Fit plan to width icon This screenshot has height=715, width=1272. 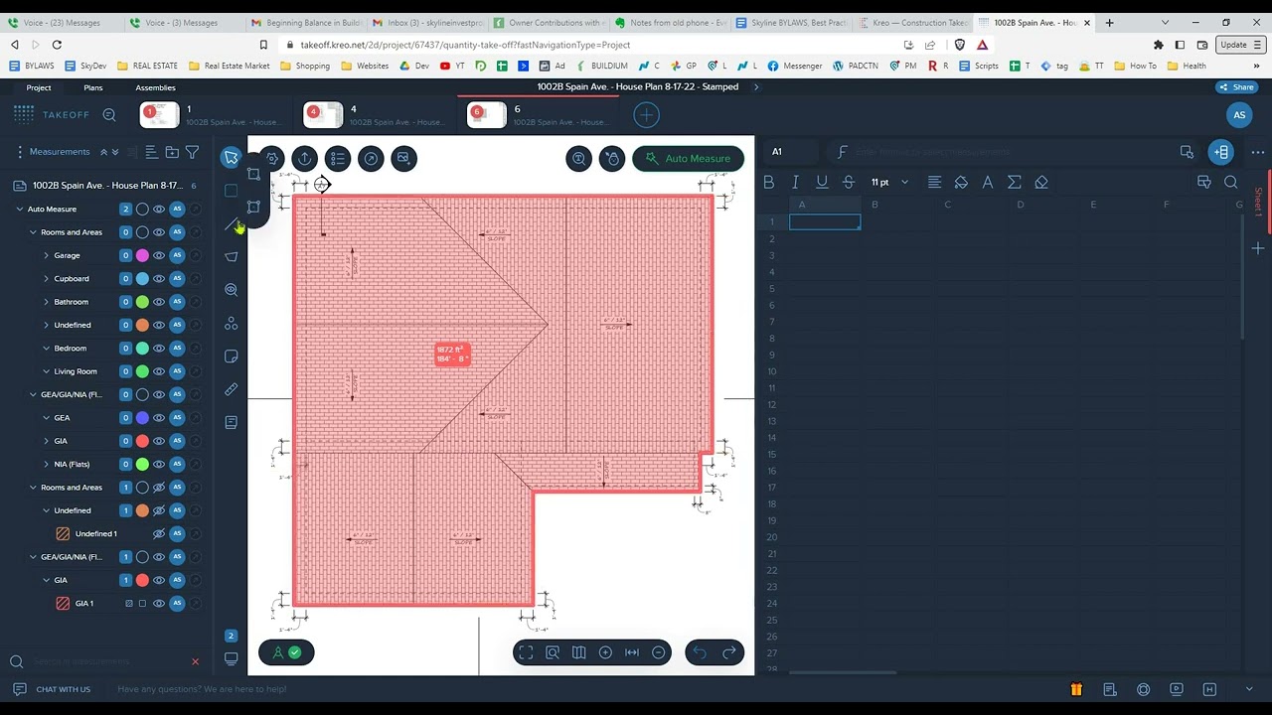point(632,652)
